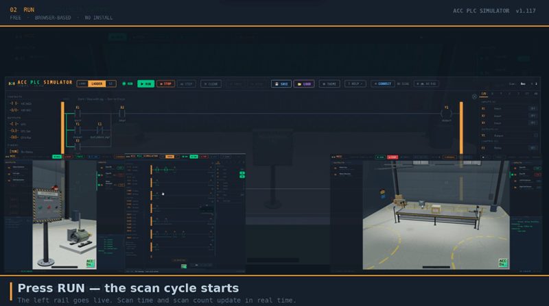Screen dimensions: 549x306
Task: Click the ACC PLC Simulator logo icon
Action: tap(12, 84)
